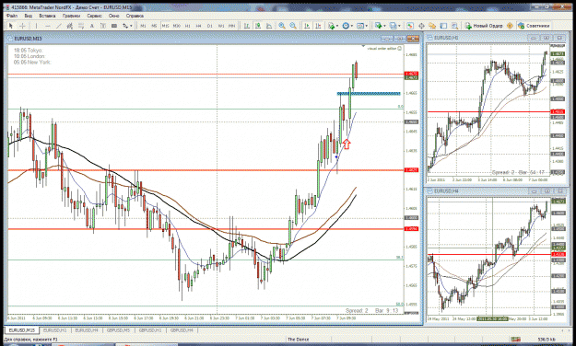This screenshot has width=576, height=346.
Task: Open the new chart dropdown
Action: click(380, 26)
